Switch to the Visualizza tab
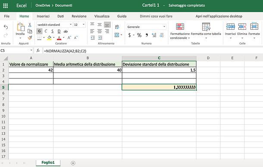Screen dimensions: 263x167 102,16
